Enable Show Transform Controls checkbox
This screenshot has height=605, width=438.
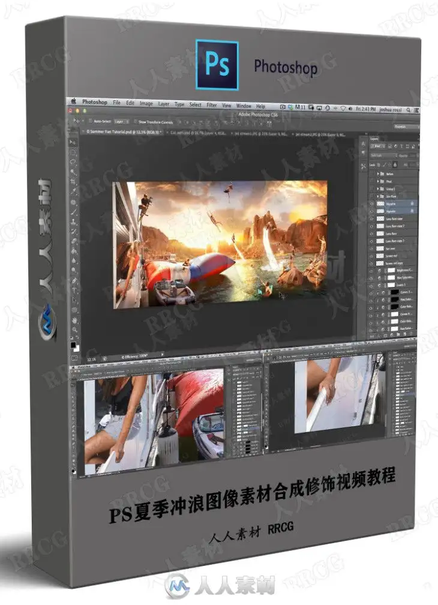pyautogui.click(x=135, y=121)
